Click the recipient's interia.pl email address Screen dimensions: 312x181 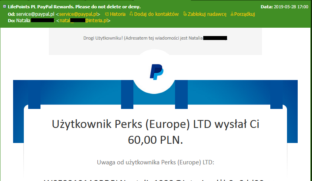click(84, 21)
